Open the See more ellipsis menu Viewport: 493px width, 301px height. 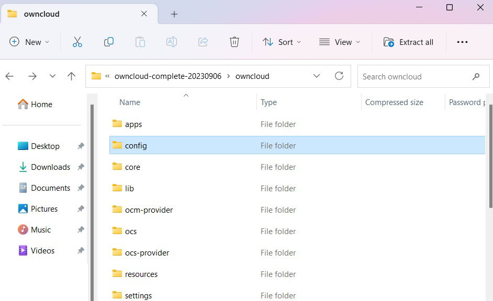pyautogui.click(x=462, y=42)
